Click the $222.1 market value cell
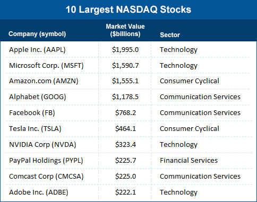257x202 pixels. tap(125, 192)
